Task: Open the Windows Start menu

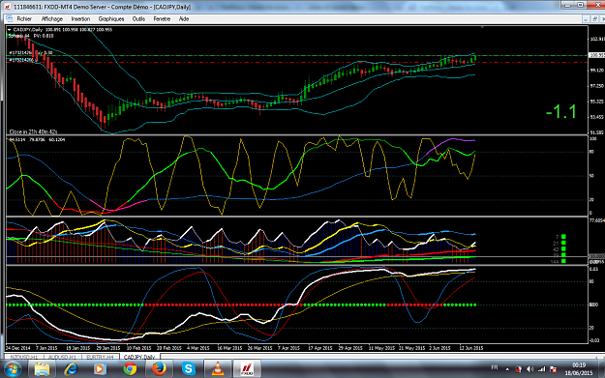Action: (x=13, y=369)
